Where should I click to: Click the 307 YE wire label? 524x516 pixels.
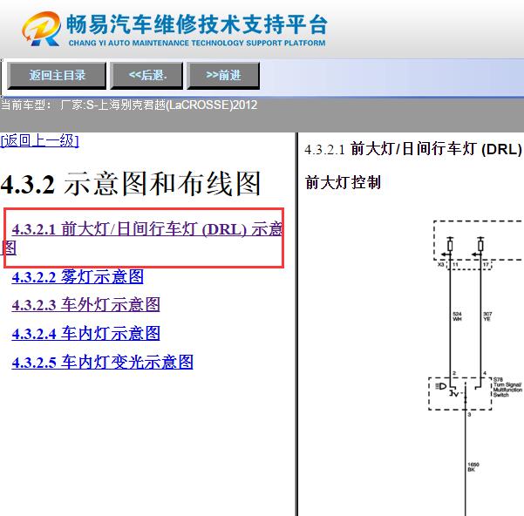click(487, 316)
